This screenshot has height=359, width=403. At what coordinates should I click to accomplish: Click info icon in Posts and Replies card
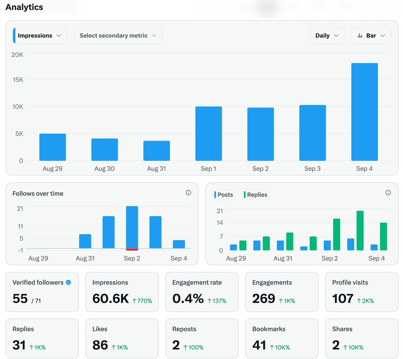point(388,193)
